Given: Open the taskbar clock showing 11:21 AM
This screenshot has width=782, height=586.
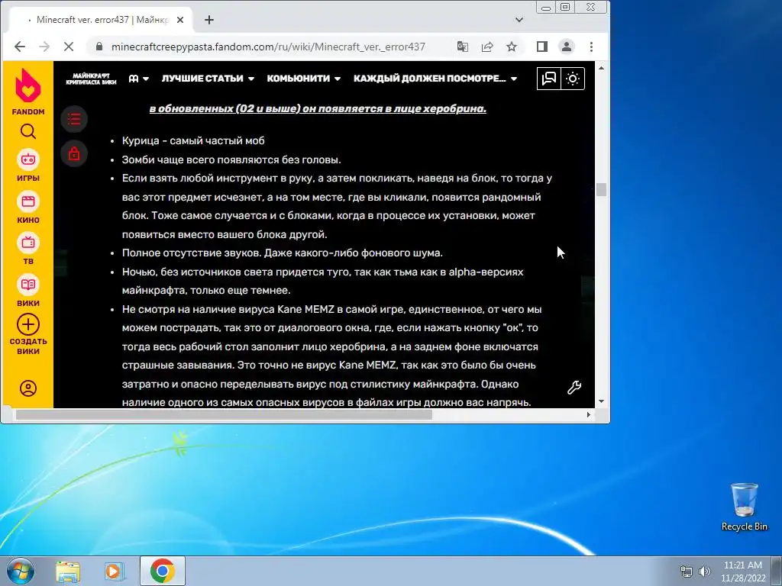Looking at the screenshot, I should [742, 572].
